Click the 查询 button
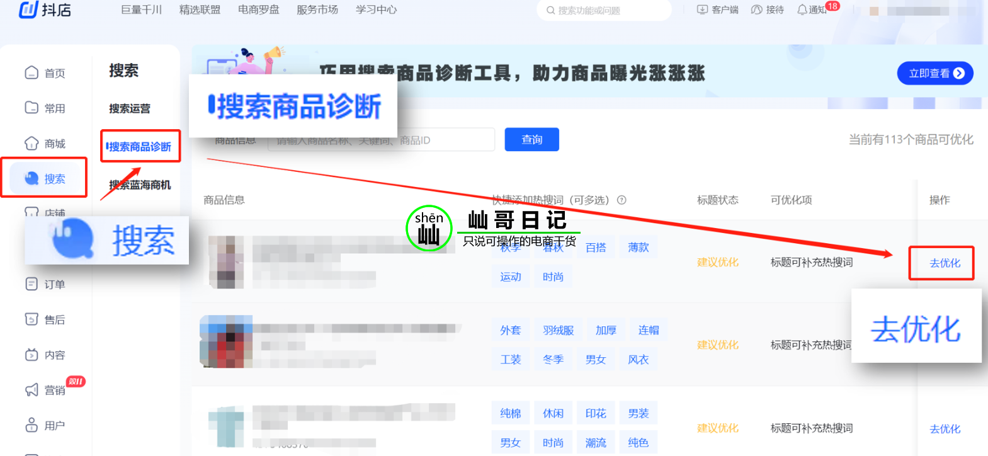The width and height of the screenshot is (988, 456). pyautogui.click(x=532, y=140)
